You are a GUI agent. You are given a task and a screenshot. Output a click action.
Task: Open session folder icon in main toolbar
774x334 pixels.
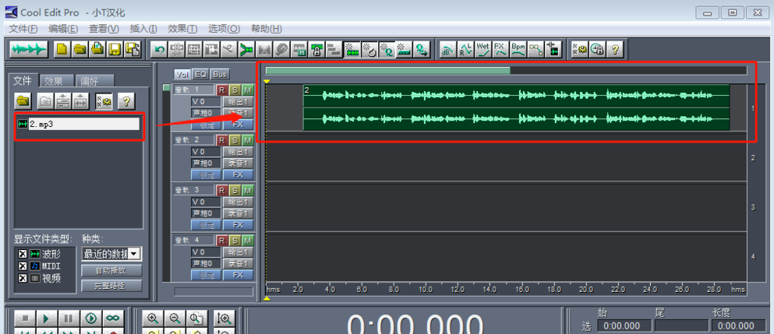[x=80, y=49]
